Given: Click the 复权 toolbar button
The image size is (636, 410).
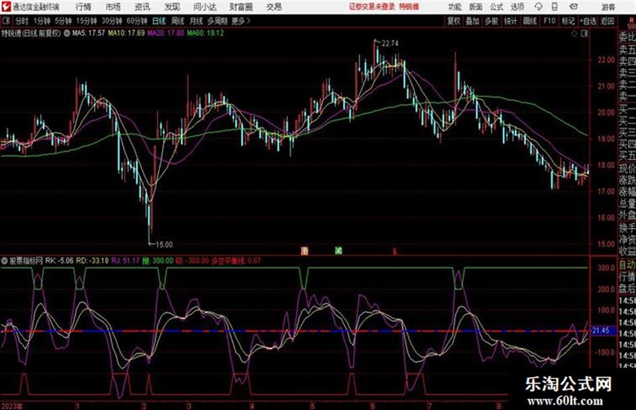Looking at the screenshot, I should point(454,21).
